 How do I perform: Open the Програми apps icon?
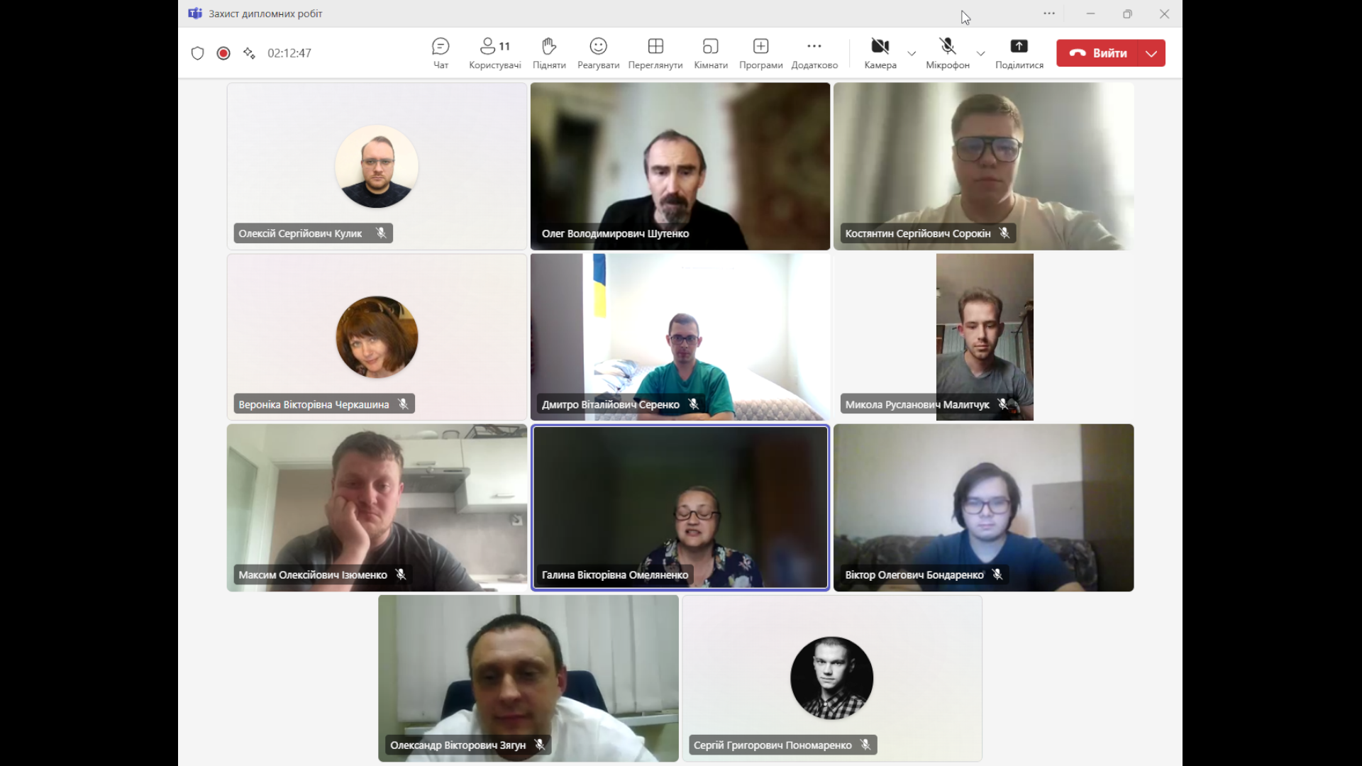pyautogui.click(x=760, y=47)
